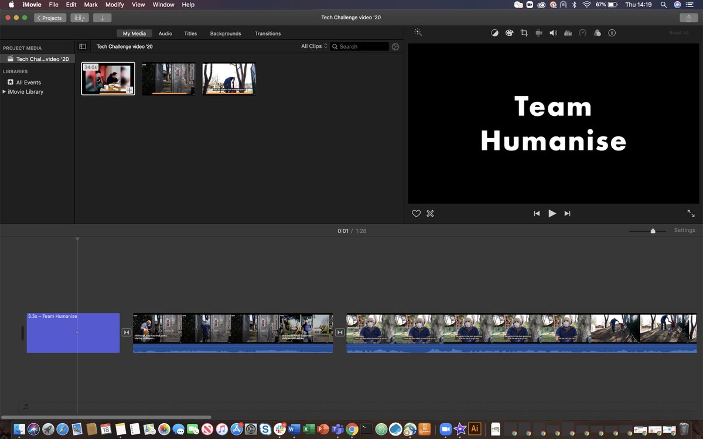Click the import media down-arrow button
This screenshot has height=439, width=703.
pos(102,18)
